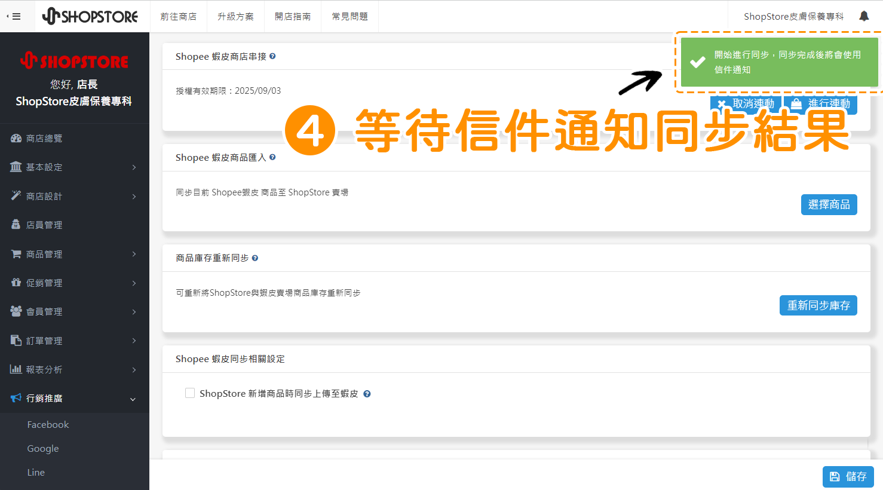The width and height of the screenshot is (883, 490).
Task: Show help for 商品庫存重新同步
Action: (x=255, y=258)
